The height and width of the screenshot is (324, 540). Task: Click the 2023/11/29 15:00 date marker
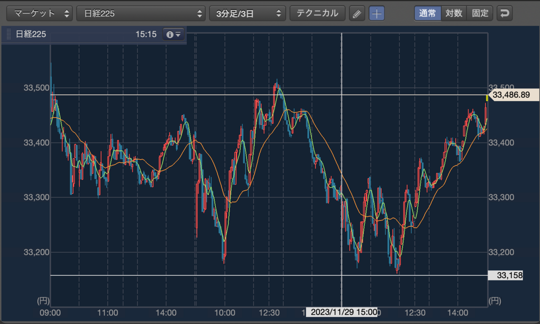click(x=342, y=312)
